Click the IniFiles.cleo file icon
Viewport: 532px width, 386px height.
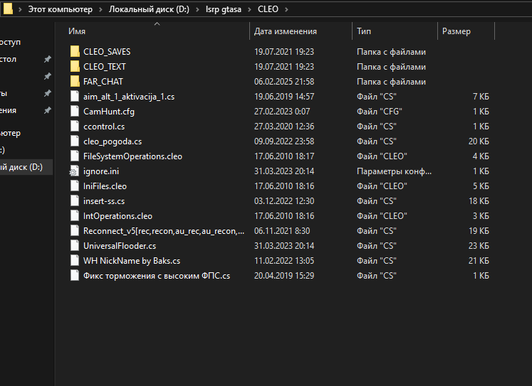[x=75, y=186]
